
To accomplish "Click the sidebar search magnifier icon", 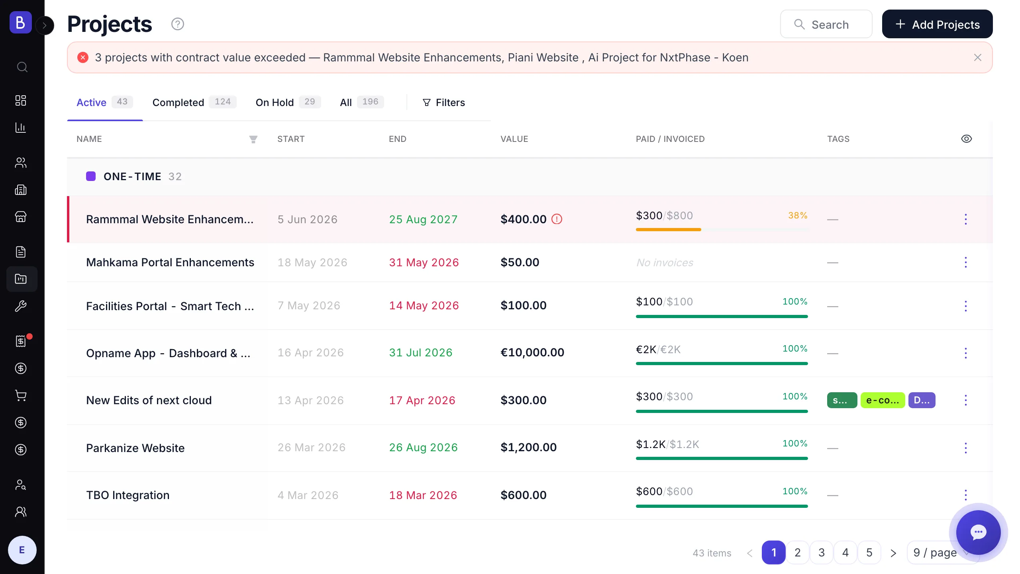I will (22, 67).
